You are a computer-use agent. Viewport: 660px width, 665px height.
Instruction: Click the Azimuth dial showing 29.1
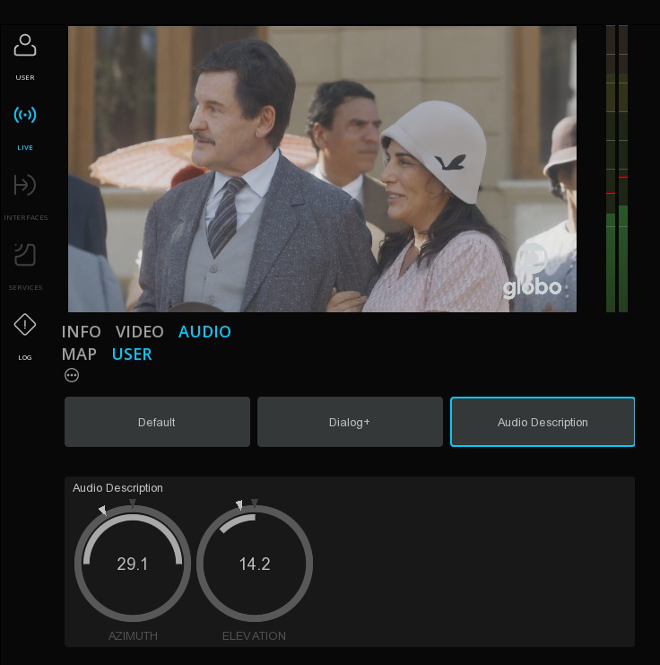coord(133,564)
